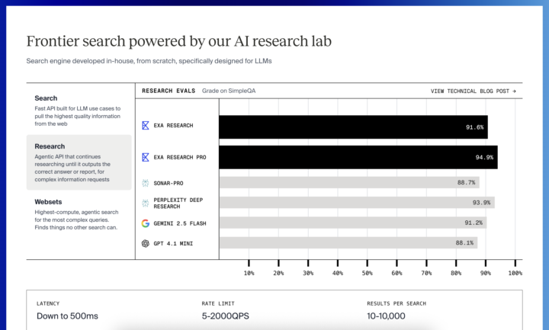This screenshot has width=549, height=330.
Task: Select the Search tab in the sidebar
Action: pos(79,111)
